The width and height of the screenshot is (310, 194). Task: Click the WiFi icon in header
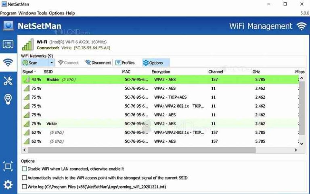click(301, 26)
